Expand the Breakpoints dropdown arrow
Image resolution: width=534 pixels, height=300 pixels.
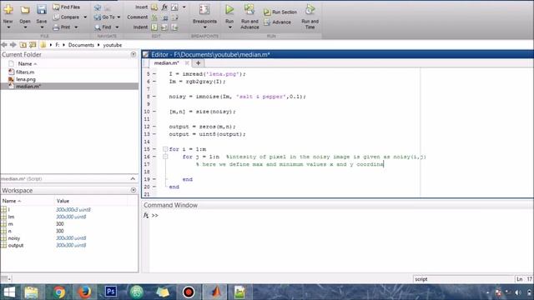tap(204, 27)
